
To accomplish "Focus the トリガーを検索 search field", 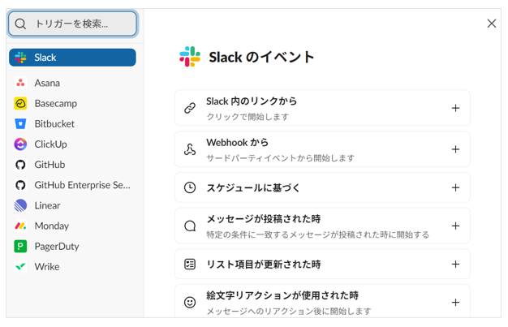I will coord(72,24).
